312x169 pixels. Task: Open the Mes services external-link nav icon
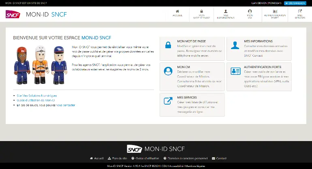(x=300, y=11)
